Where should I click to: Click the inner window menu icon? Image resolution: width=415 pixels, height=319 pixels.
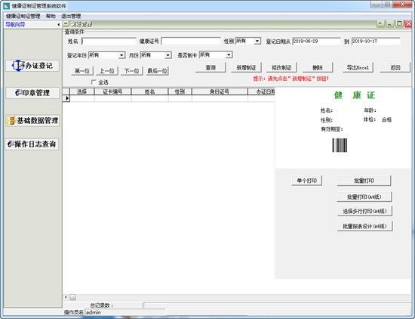click(x=66, y=24)
